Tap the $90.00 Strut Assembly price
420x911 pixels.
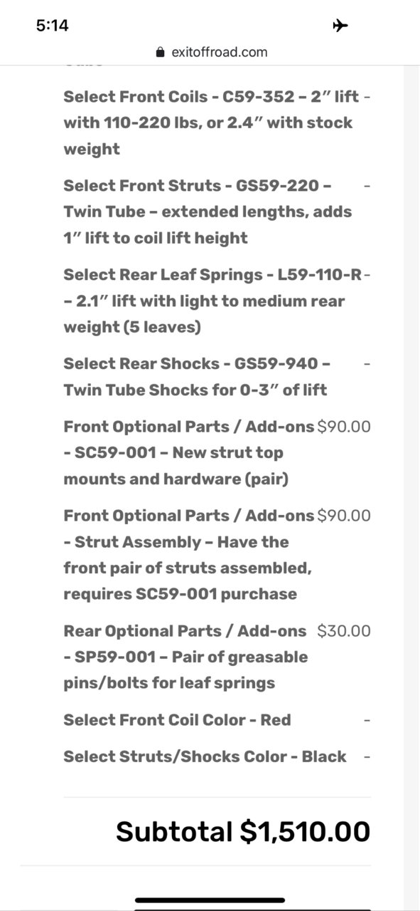[344, 515]
